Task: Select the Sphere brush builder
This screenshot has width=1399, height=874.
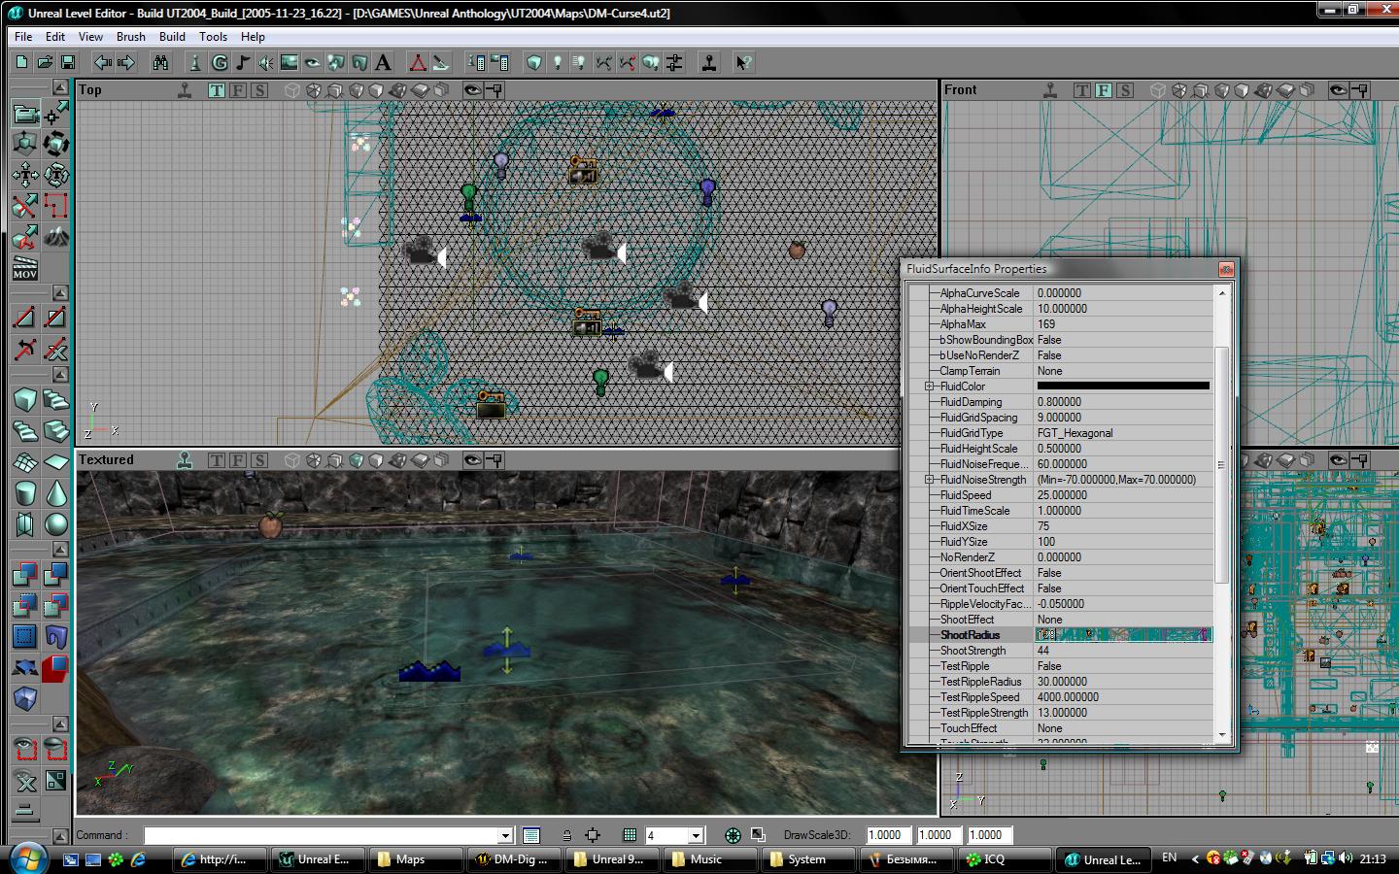Action: pyautogui.click(x=56, y=524)
